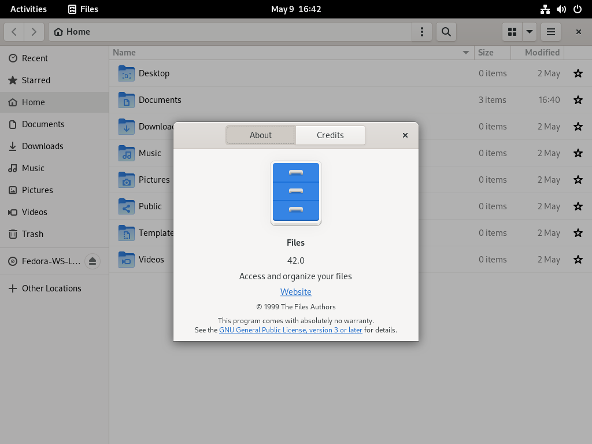Click the "16:40" modified time
The image size is (592, 444).
point(549,99)
